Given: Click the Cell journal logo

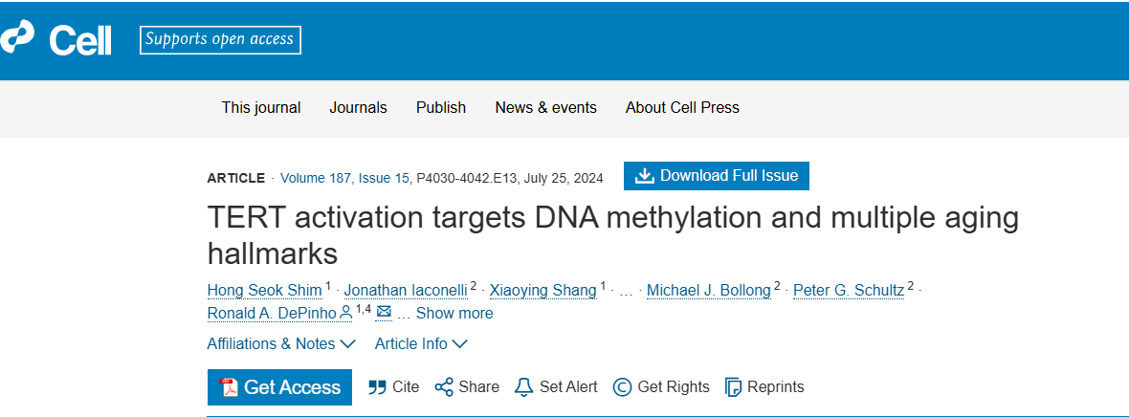Looking at the screenshot, I should [x=55, y=39].
